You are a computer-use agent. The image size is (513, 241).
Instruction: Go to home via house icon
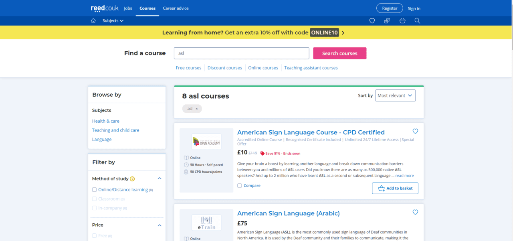coord(93,21)
